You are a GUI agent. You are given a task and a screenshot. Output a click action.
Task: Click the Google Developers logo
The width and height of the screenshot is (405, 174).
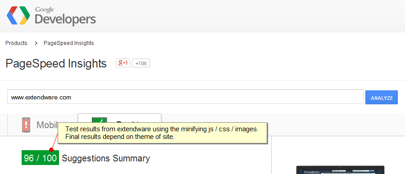51,16
